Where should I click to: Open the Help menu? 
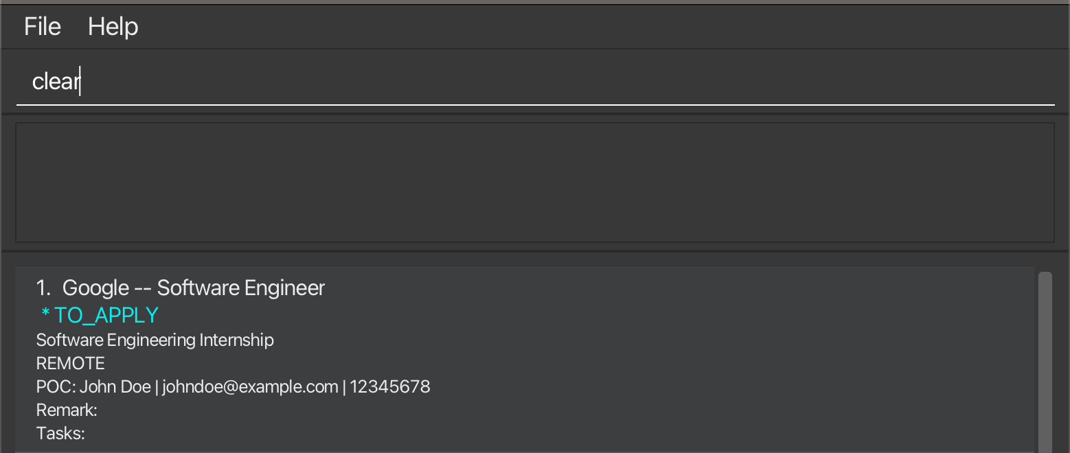[x=113, y=27]
